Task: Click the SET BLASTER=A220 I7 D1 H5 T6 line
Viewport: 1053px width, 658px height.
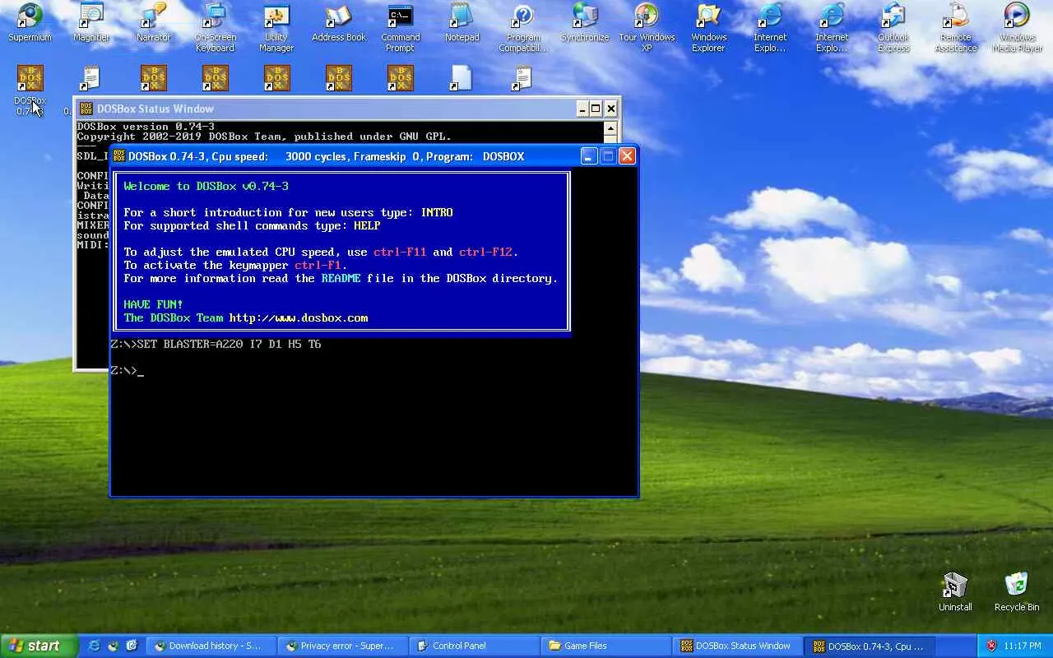Action: click(216, 344)
